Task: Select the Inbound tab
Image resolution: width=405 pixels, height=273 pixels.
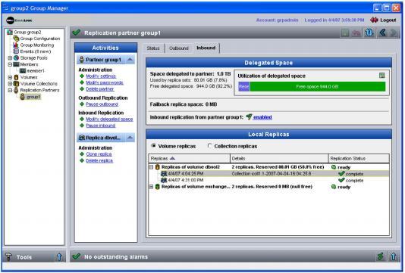Action: [206, 48]
